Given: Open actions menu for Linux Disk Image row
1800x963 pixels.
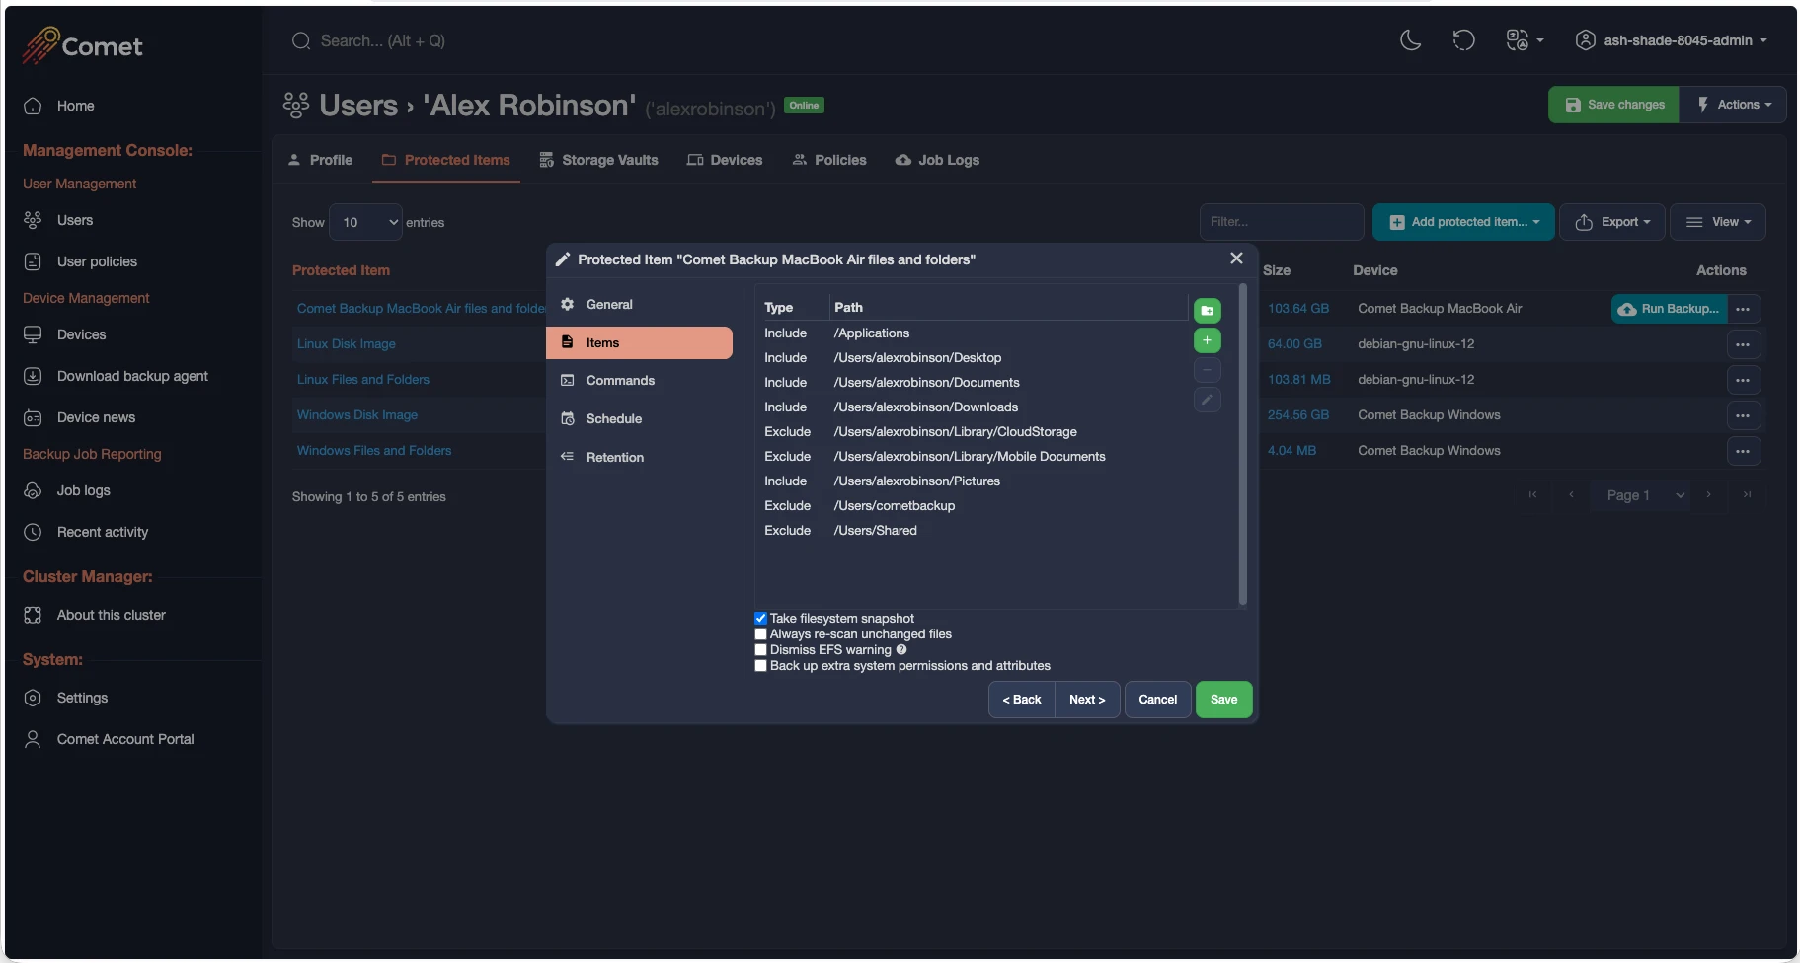Looking at the screenshot, I should pyautogui.click(x=1743, y=344).
